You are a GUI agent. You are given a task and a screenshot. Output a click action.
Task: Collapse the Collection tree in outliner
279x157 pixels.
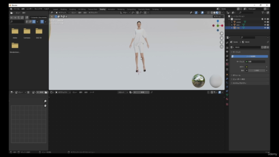click(x=229, y=19)
